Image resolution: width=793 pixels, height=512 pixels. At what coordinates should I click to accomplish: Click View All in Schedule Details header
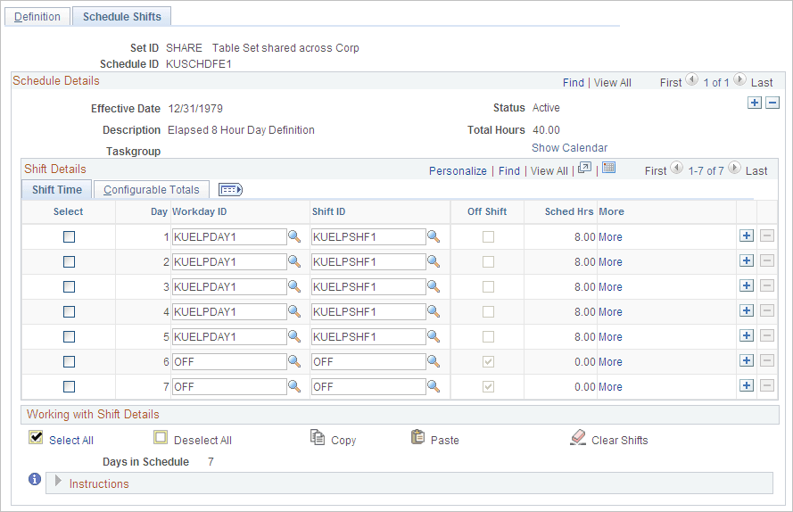[613, 82]
